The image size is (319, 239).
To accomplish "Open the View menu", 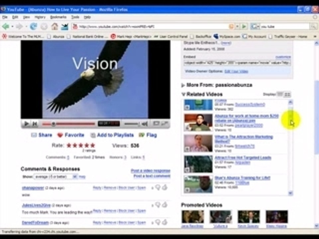I will tap(26, 17).
